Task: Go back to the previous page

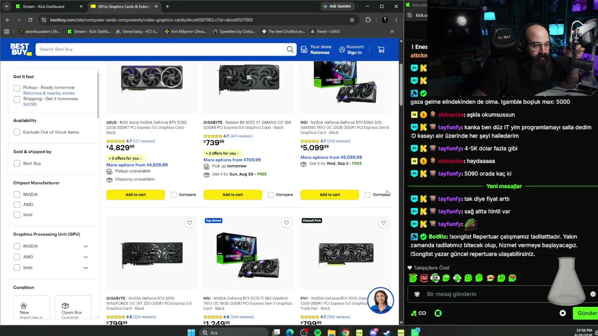Action: pyautogui.click(x=7, y=20)
